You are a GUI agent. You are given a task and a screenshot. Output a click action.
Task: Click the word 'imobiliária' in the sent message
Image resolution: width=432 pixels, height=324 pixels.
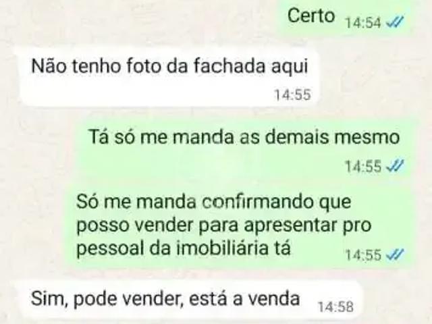(223, 248)
